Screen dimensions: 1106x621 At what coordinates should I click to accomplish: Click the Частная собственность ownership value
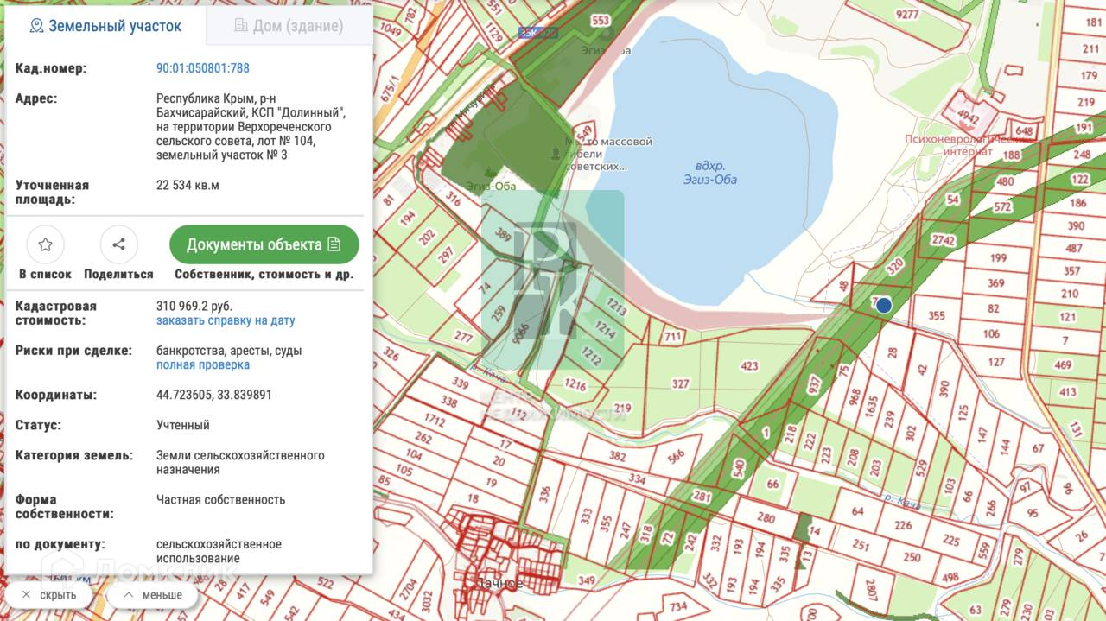click(x=220, y=499)
